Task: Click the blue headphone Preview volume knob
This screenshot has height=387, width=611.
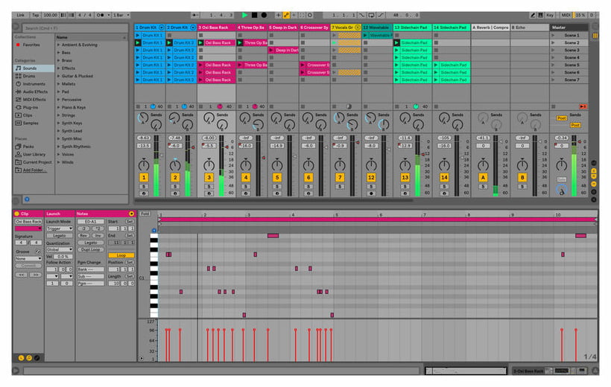Action: click(x=562, y=191)
